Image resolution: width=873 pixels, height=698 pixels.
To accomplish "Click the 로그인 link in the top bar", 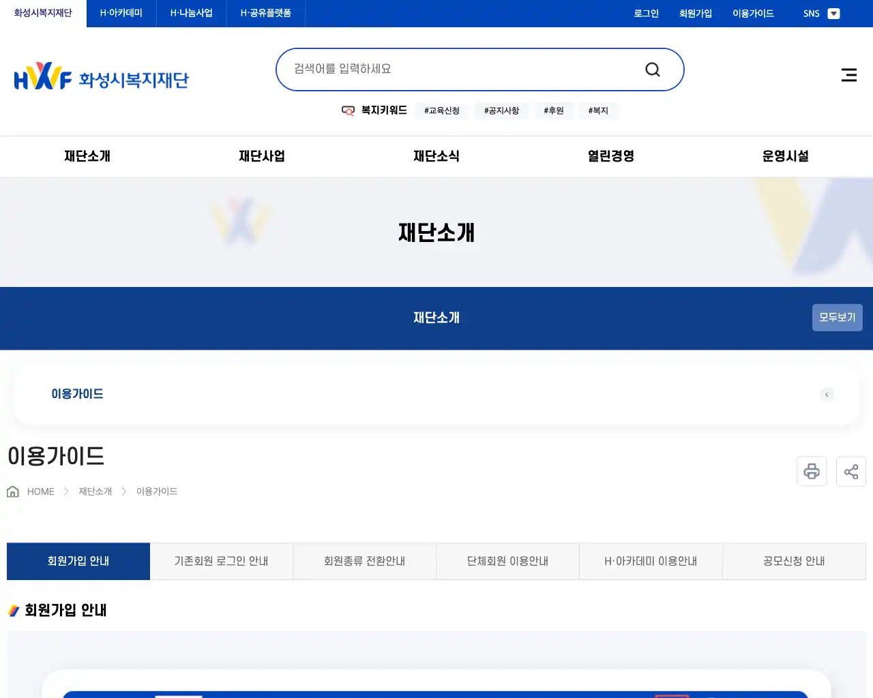I will (645, 13).
